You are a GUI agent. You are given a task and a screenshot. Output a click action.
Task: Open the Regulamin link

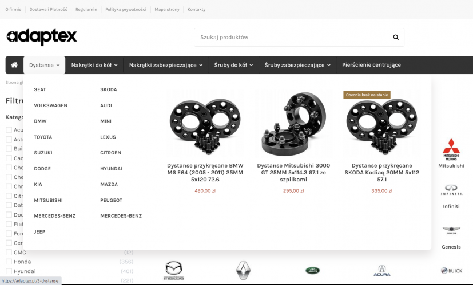click(x=86, y=9)
